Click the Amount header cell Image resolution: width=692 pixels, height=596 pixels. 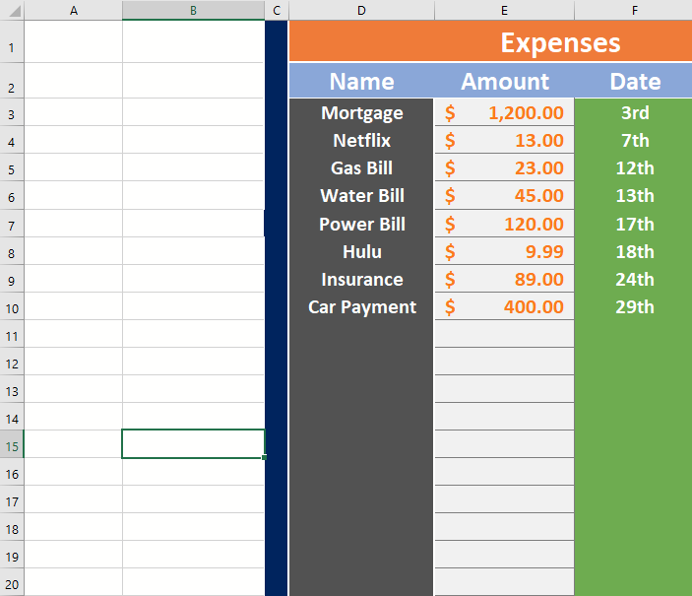pos(504,81)
